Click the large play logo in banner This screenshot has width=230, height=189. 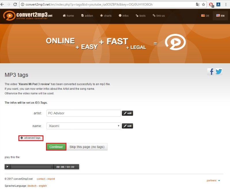coord(175,42)
